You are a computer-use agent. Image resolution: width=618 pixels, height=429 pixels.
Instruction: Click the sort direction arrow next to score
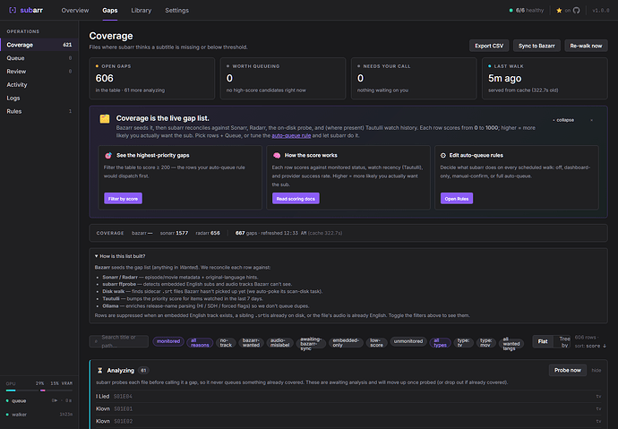coord(605,346)
